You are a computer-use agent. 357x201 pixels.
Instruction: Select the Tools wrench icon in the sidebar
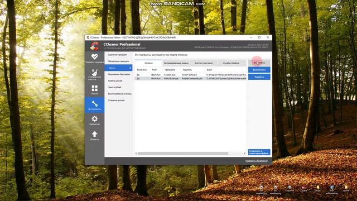[x=94, y=105]
